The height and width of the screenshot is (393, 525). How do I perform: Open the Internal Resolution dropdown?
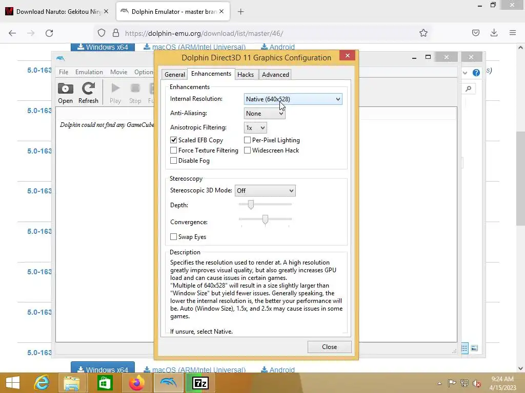tap(293, 99)
